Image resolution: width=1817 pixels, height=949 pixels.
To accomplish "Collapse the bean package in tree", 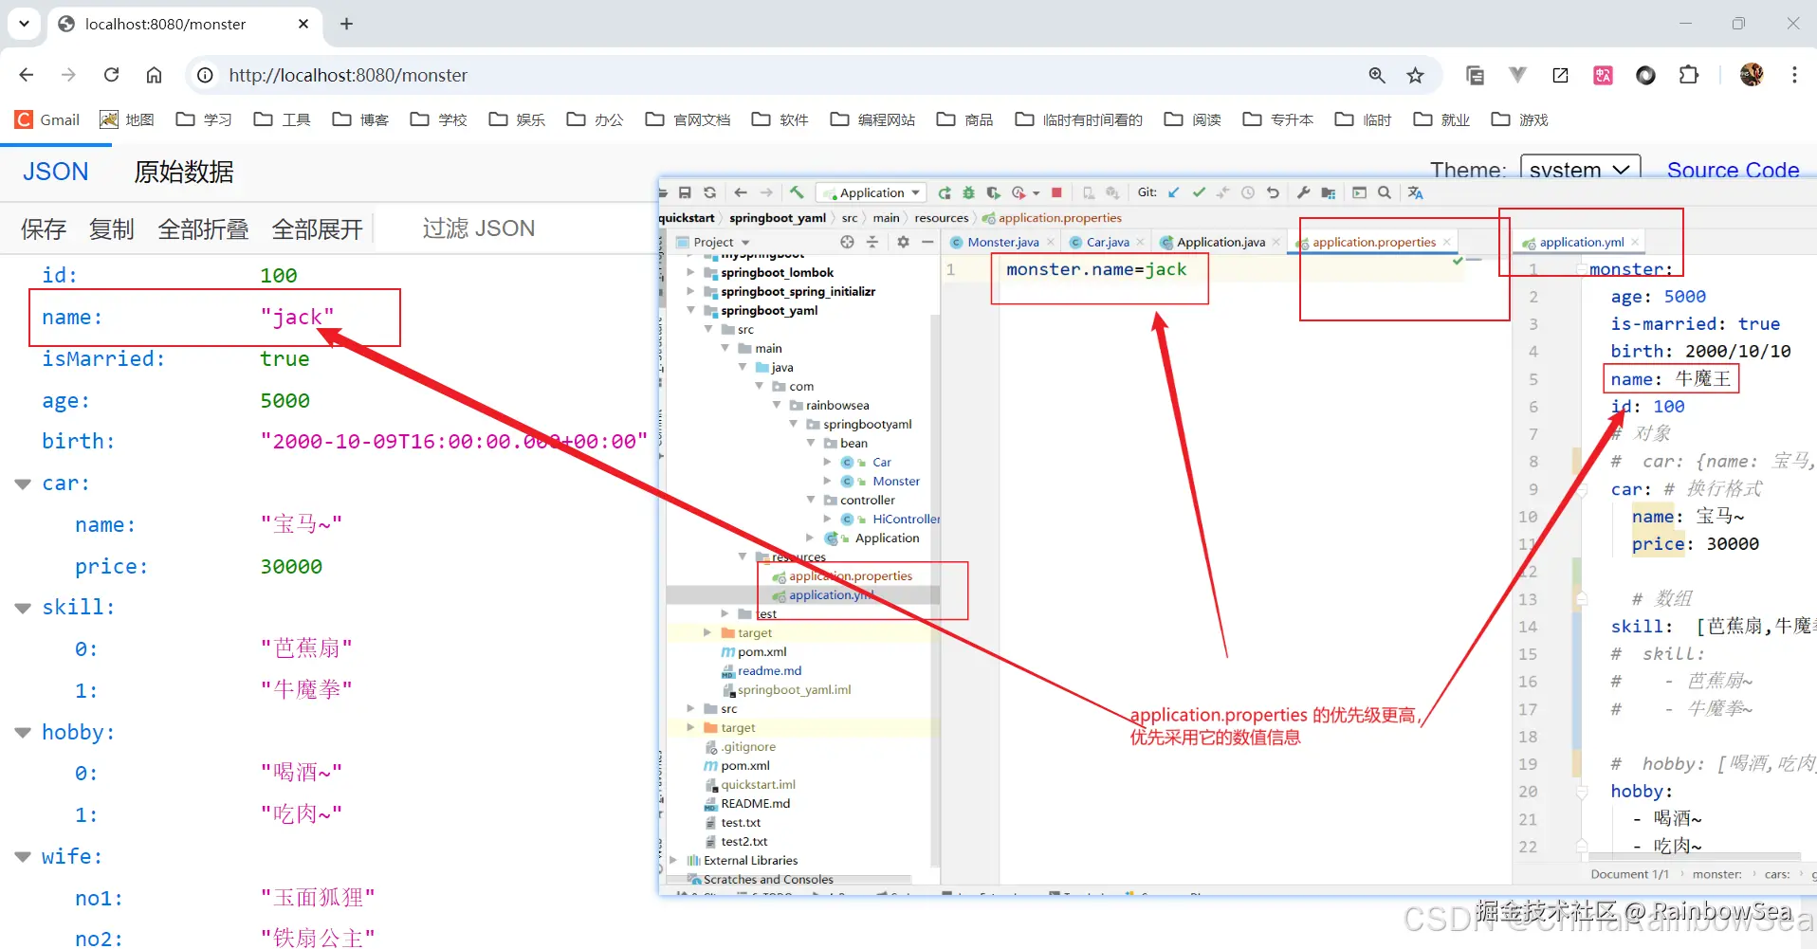I will point(811,443).
